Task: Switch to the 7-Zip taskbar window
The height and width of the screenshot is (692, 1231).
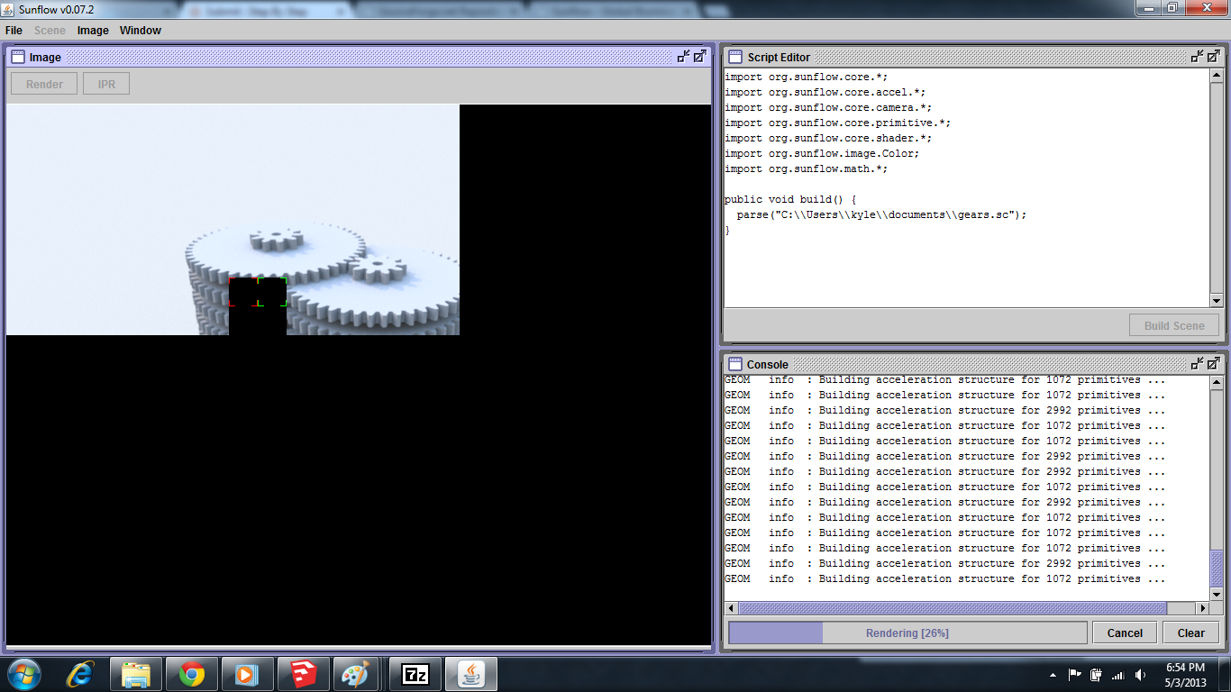Action: (415, 674)
